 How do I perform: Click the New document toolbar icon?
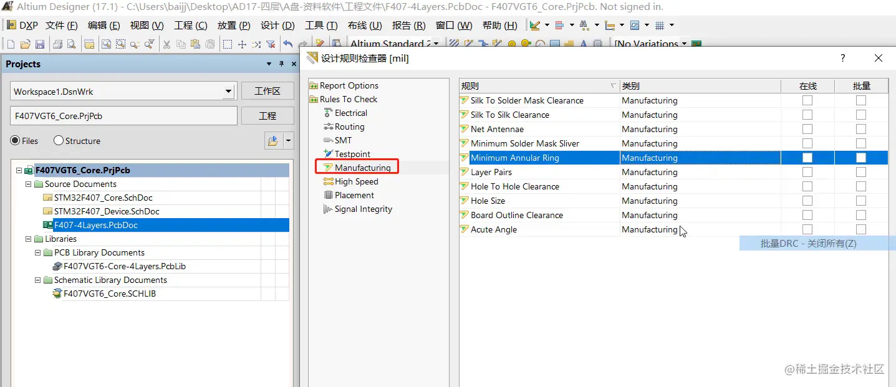point(11,44)
